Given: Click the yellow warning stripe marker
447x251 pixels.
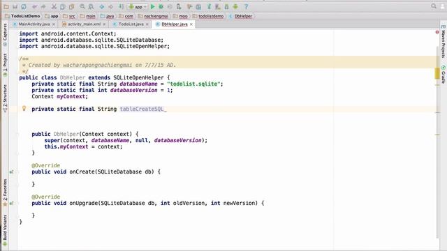Looking at the screenshot, I should pos(437,73).
